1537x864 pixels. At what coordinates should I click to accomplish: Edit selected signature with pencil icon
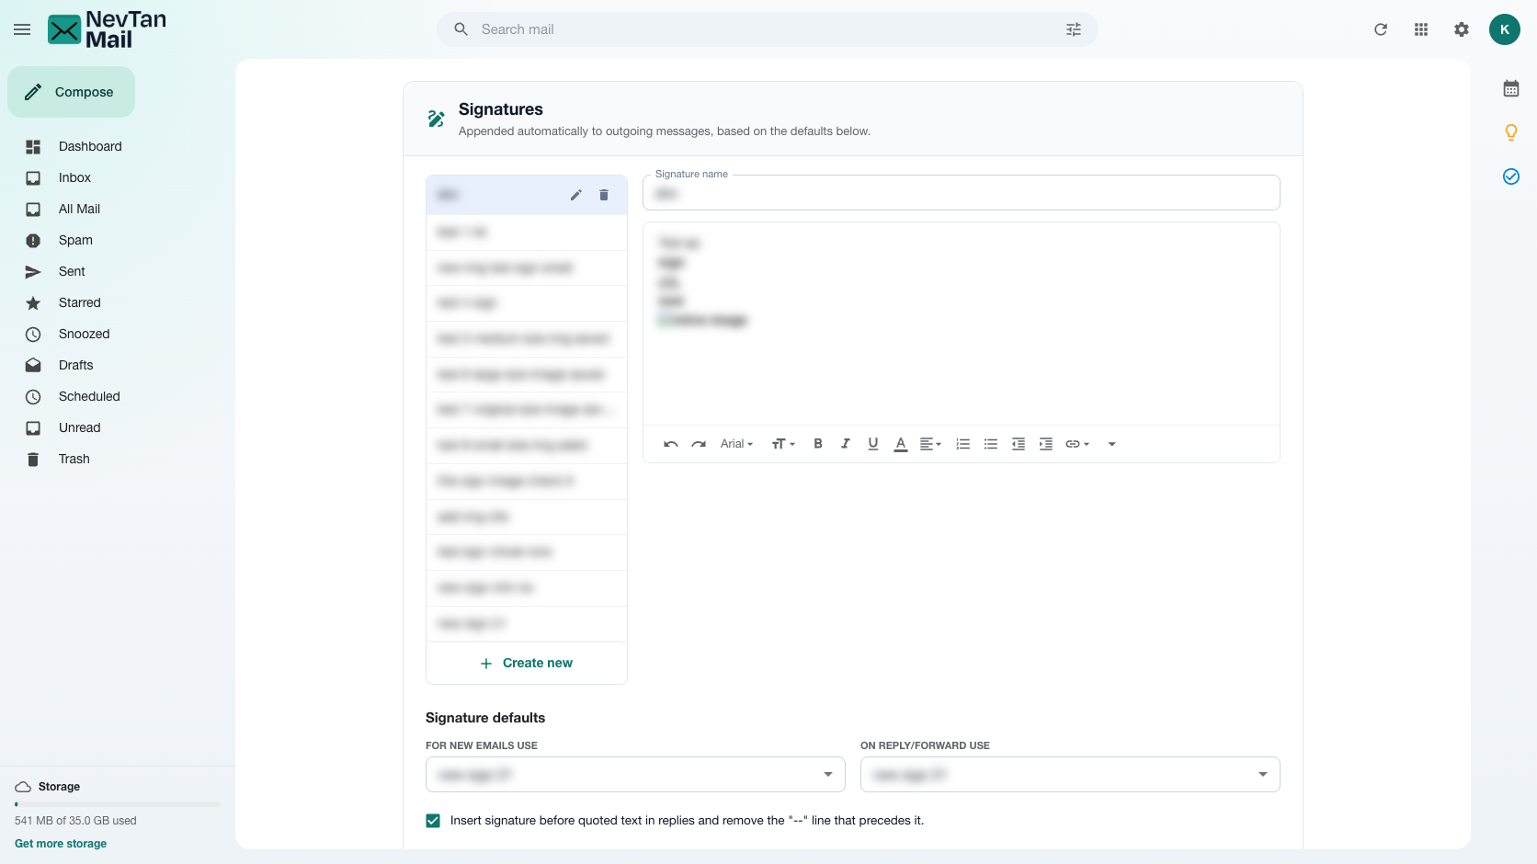(576, 195)
